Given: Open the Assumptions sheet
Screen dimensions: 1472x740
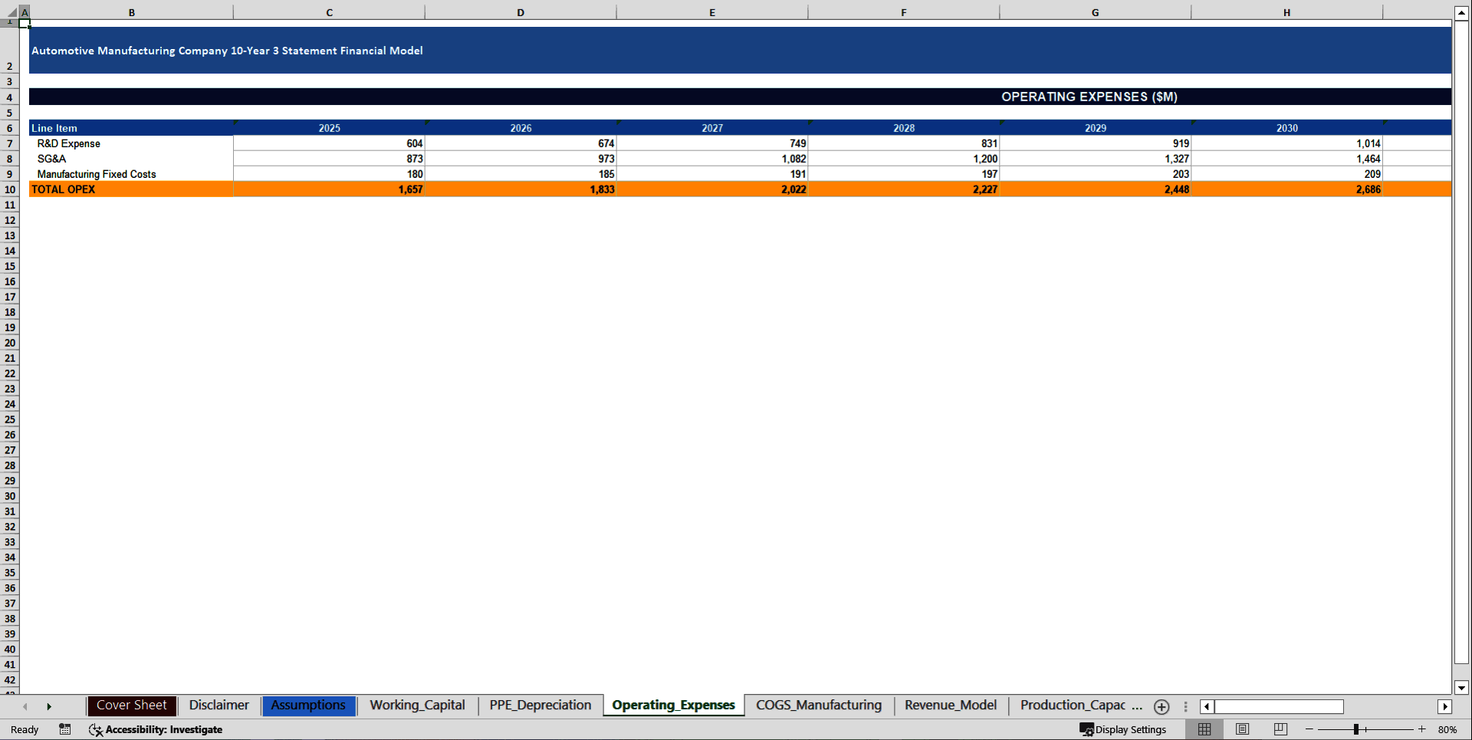Looking at the screenshot, I should tap(308, 705).
